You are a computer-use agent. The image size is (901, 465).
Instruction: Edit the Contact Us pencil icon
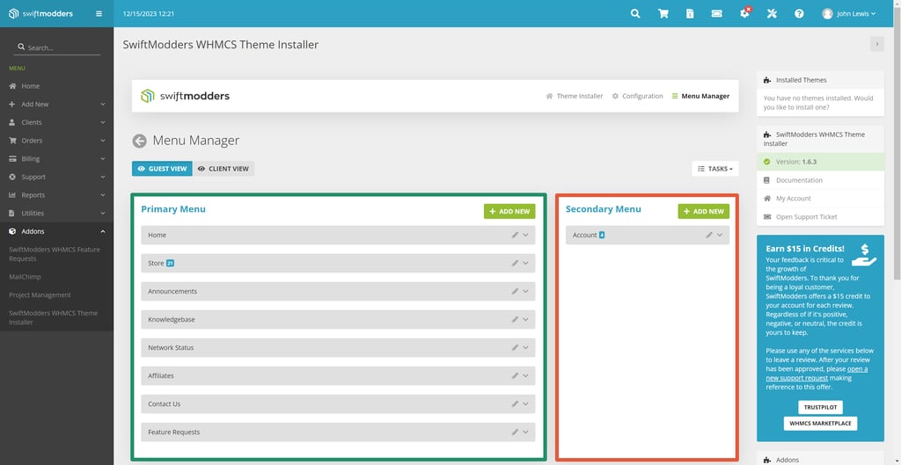[515, 403]
